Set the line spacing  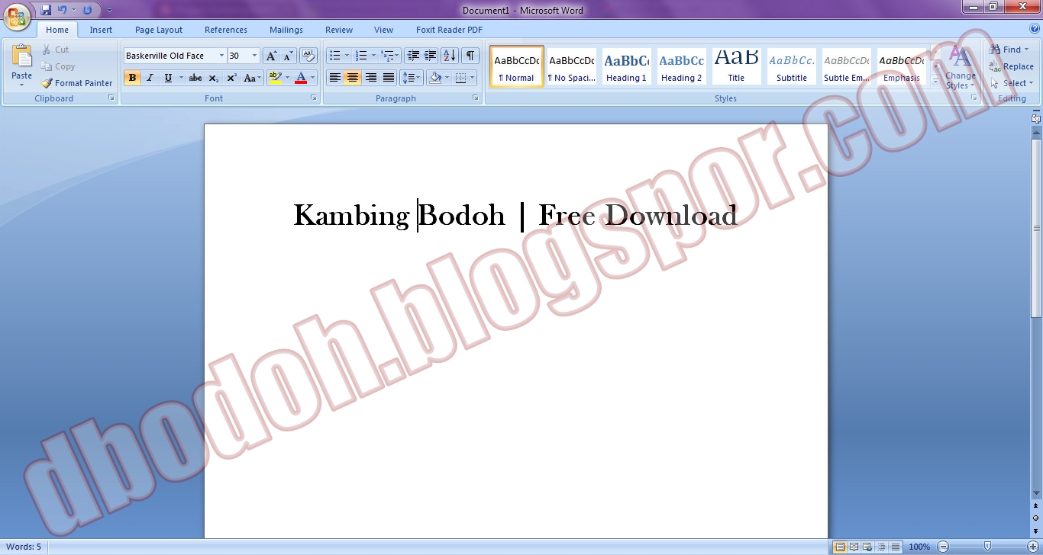click(412, 78)
